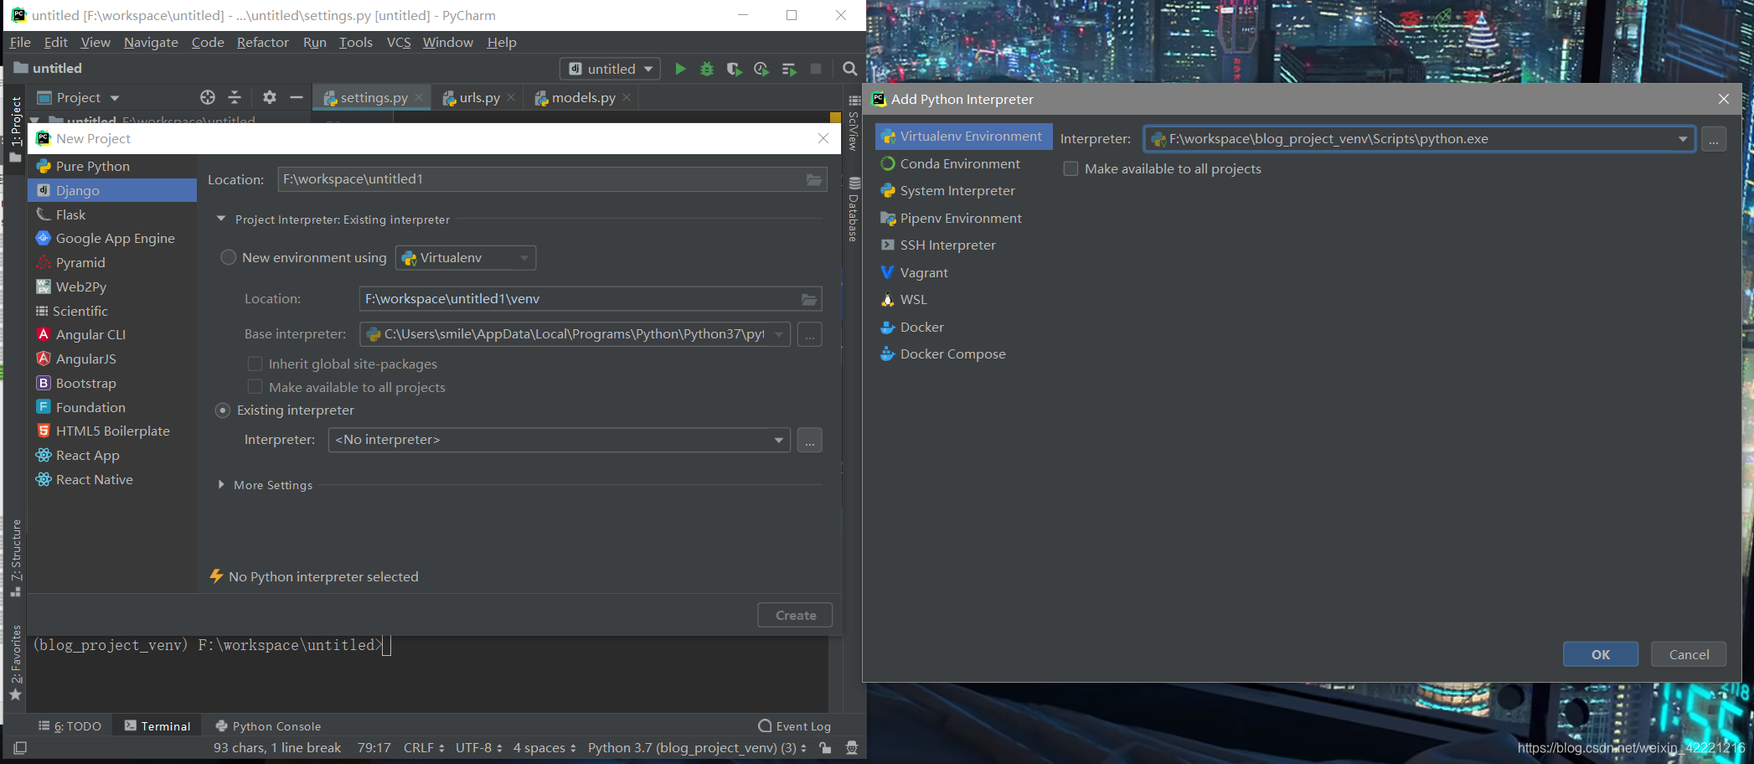
Task: Open Interpreter path dropdown in Add Python Interpreter
Action: [1683, 139]
